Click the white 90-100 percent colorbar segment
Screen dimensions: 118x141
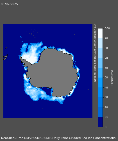click(x=100, y=33)
